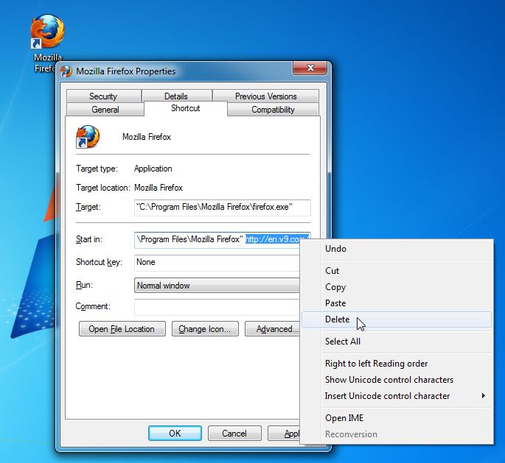Click the Mozilla Firefox Properties title text
The image size is (505, 463).
coord(126,71)
